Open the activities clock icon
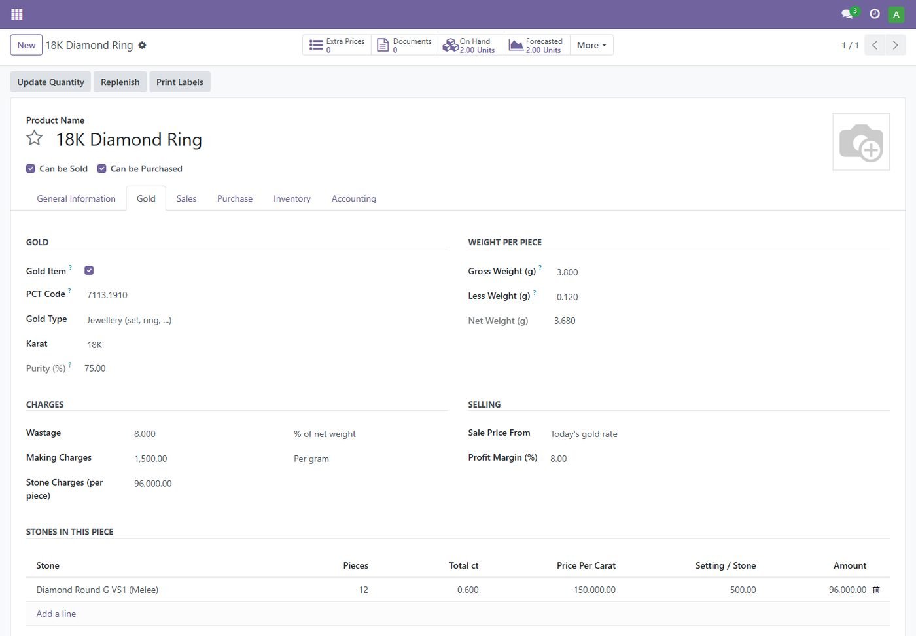Viewport: 916px width, 636px height. point(875,14)
